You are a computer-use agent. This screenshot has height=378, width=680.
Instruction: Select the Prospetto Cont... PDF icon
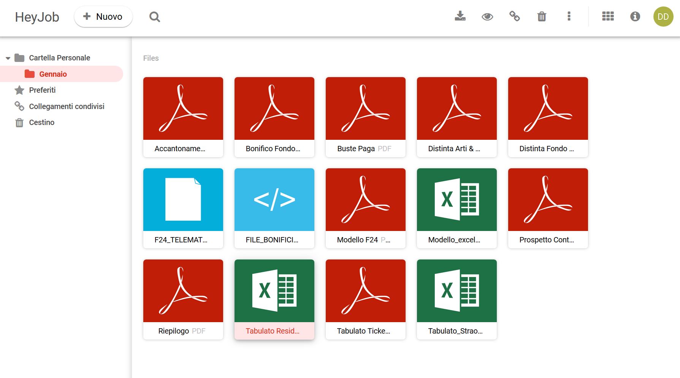pyautogui.click(x=548, y=200)
